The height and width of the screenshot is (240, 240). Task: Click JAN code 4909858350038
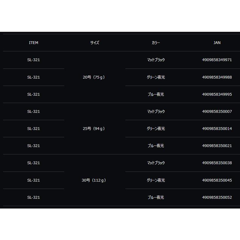point(217,163)
